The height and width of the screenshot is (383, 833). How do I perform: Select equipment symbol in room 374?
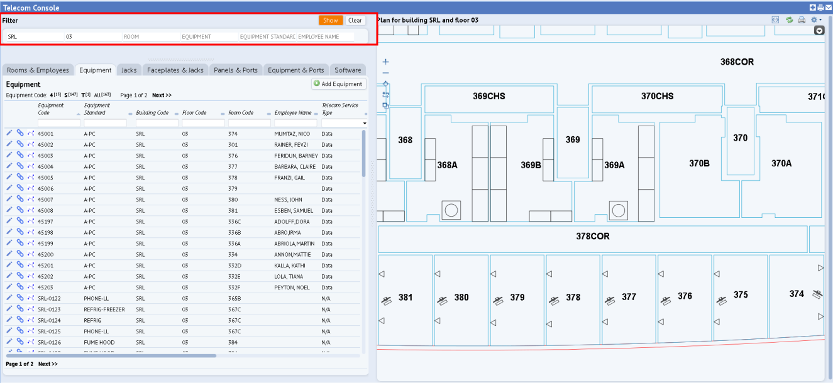tap(817, 294)
